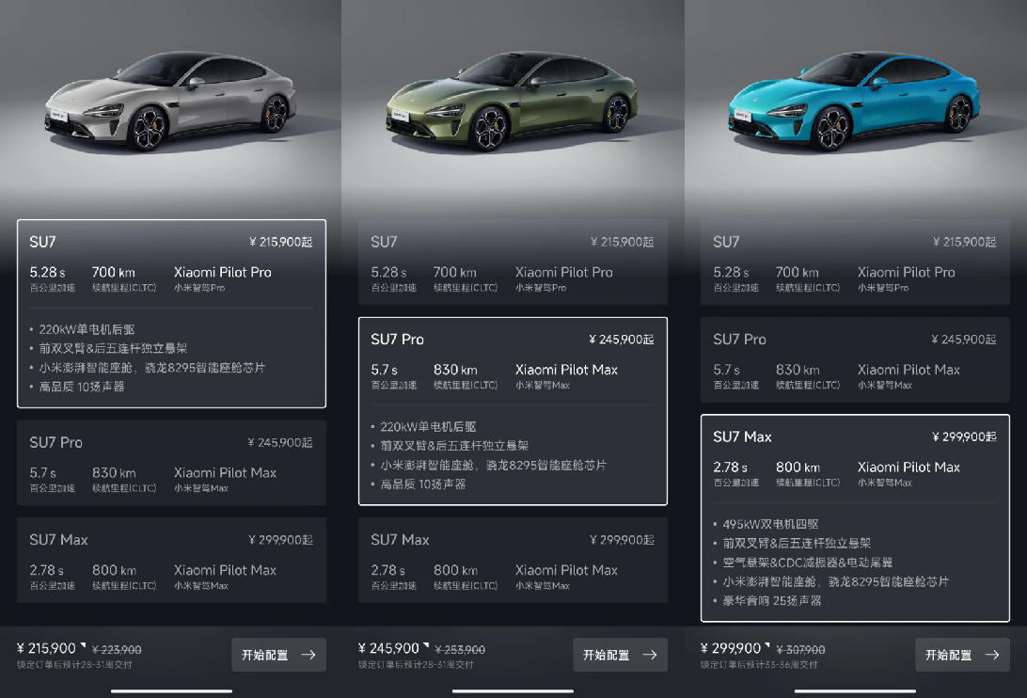Select SU7 card on blue car screen

click(x=856, y=262)
